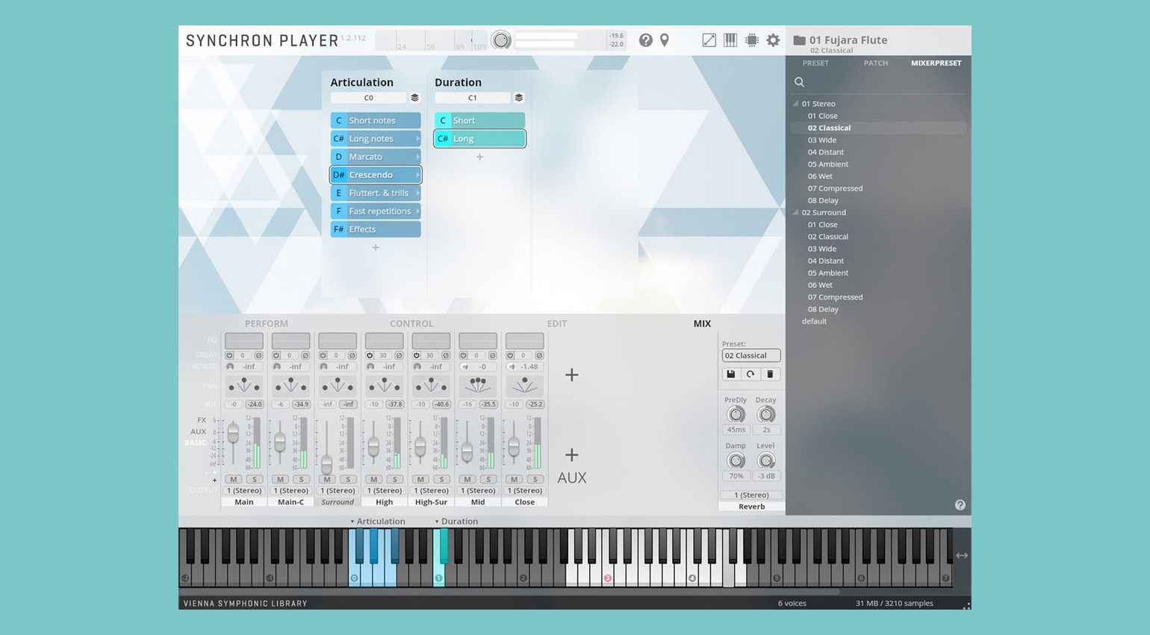Image resolution: width=1150 pixels, height=635 pixels.
Task: Select the Short notes articulation
Action: (376, 120)
